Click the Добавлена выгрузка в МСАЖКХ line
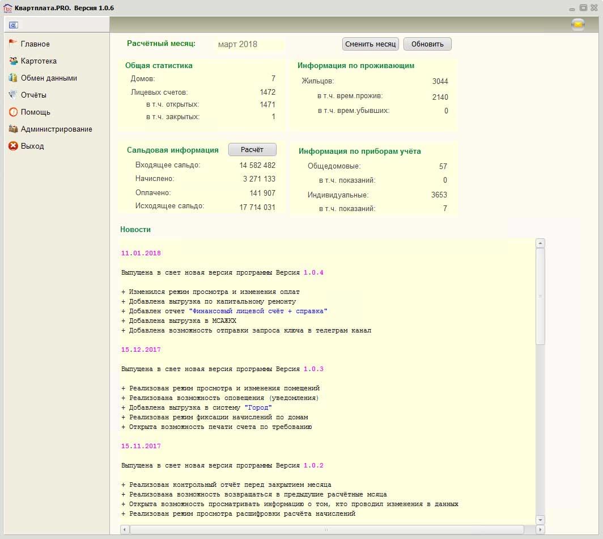The width and height of the screenshot is (603, 539). click(x=179, y=321)
